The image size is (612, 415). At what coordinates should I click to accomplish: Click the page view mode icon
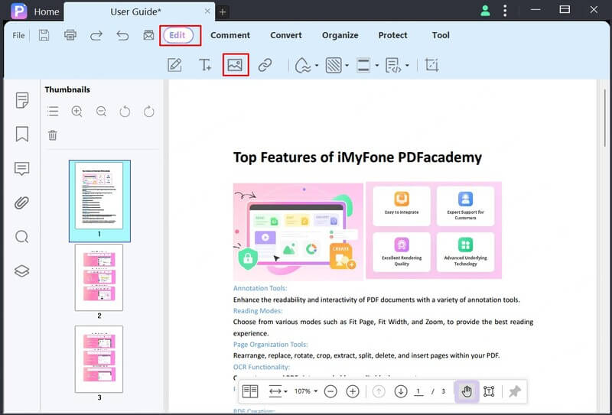click(x=250, y=391)
